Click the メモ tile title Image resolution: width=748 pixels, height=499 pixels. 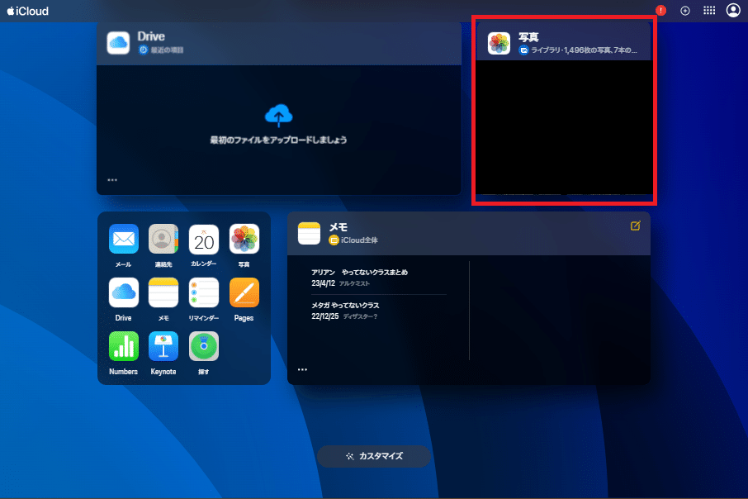[x=338, y=227]
